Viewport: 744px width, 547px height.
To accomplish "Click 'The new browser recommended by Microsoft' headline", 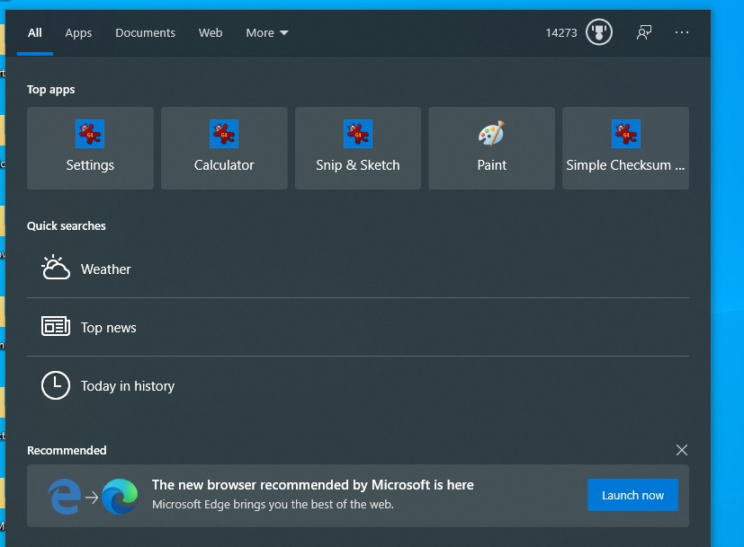I will [x=313, y=485].
